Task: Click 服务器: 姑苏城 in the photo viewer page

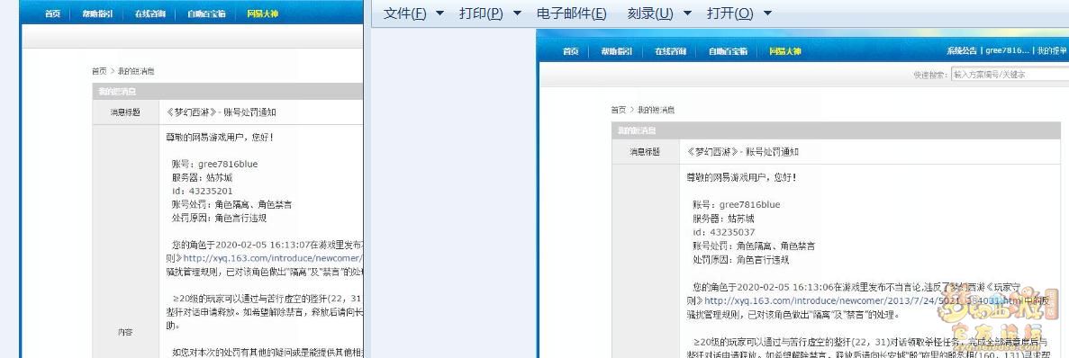Action: pos(723,219)
